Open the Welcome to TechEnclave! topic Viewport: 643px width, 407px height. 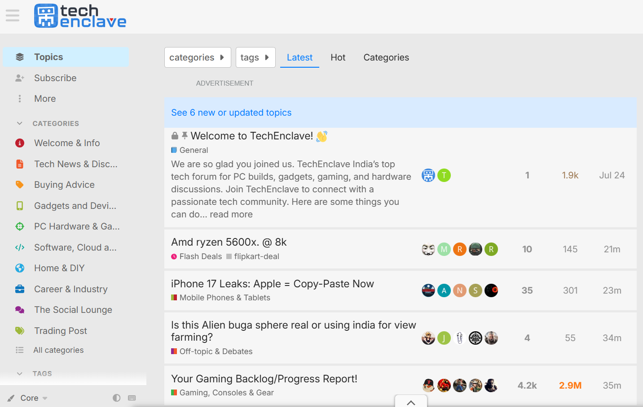pos(252,136)
